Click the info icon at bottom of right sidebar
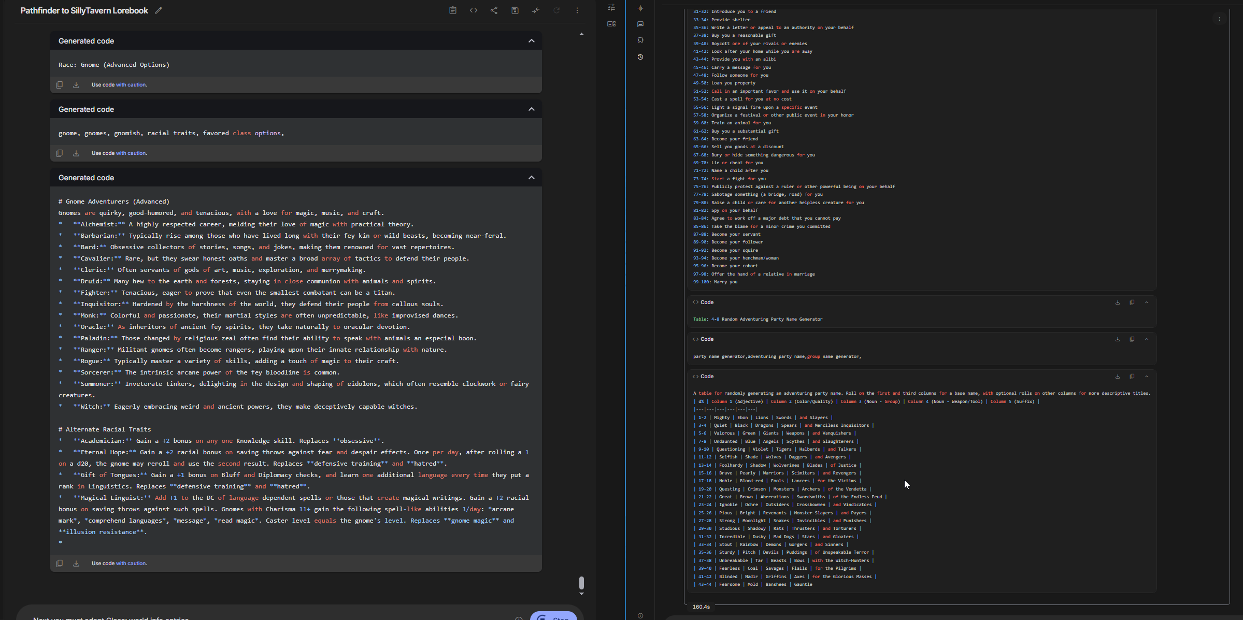The width and height of the screenshot is (1243, 620). 640,616
